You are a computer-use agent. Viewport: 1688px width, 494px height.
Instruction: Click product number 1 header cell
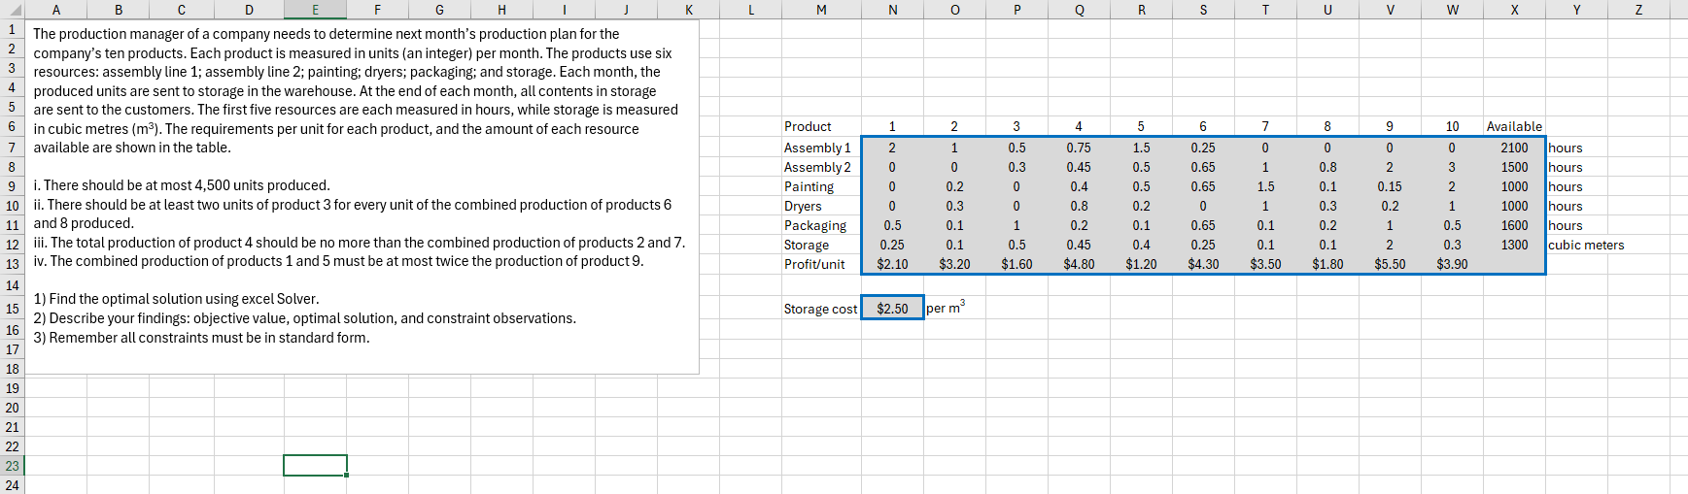pyautogui.click(x=892, y=126)
